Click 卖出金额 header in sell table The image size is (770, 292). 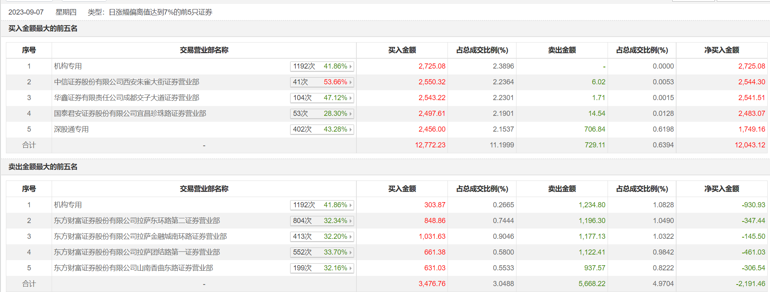[x=562, y=189]
